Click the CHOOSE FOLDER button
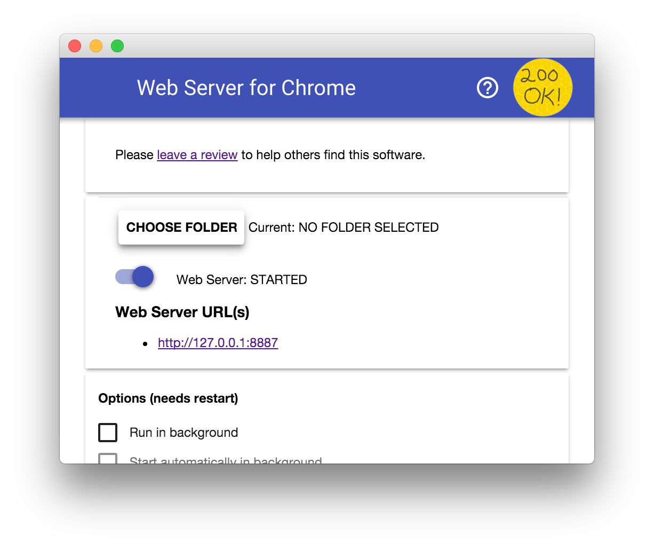Screen dimensions: 654x549 tap(181, 227)
